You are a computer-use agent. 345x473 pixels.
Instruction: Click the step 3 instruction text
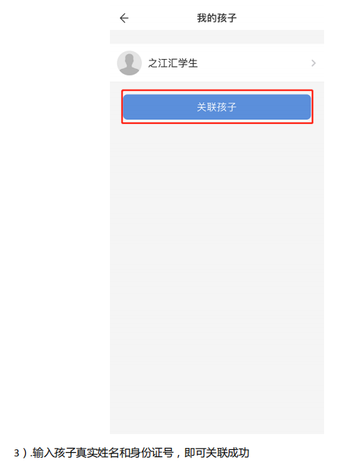point(131,453)
